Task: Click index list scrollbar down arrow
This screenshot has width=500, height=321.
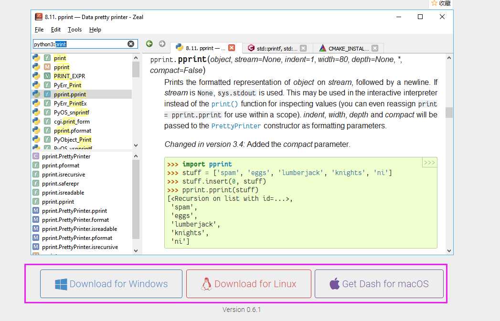Action: point(136,250)
